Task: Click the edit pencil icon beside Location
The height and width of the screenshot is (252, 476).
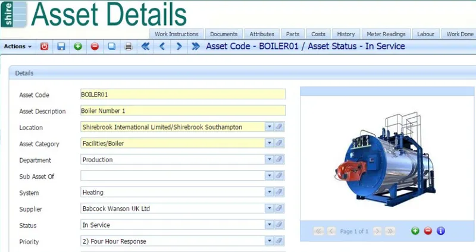Action: point(279,127)
